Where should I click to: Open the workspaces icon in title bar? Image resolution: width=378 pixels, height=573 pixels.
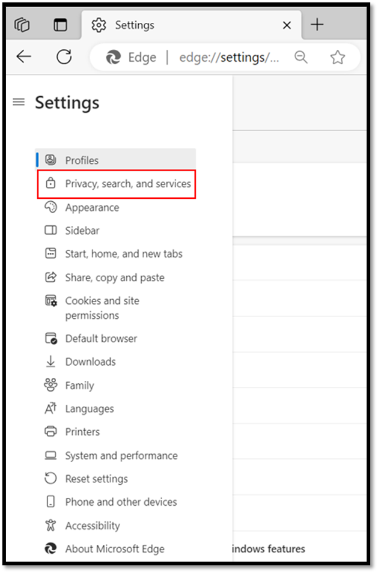point(22,25)
